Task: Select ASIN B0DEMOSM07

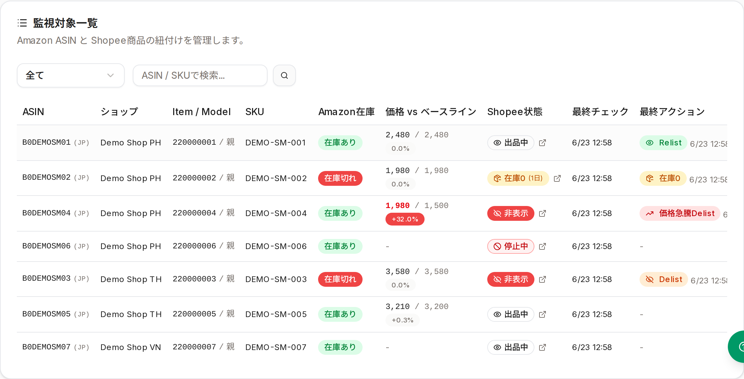Action: [46, 347]
